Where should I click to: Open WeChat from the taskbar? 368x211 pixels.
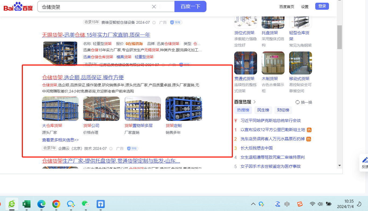(85, 204)
